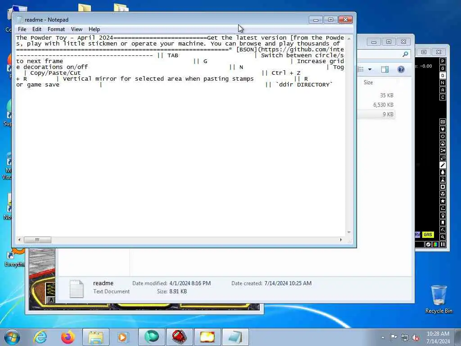Screen dimensions: 461x346
Task: Open the Tools menu in Powder Toy
Action: [443, 216]
